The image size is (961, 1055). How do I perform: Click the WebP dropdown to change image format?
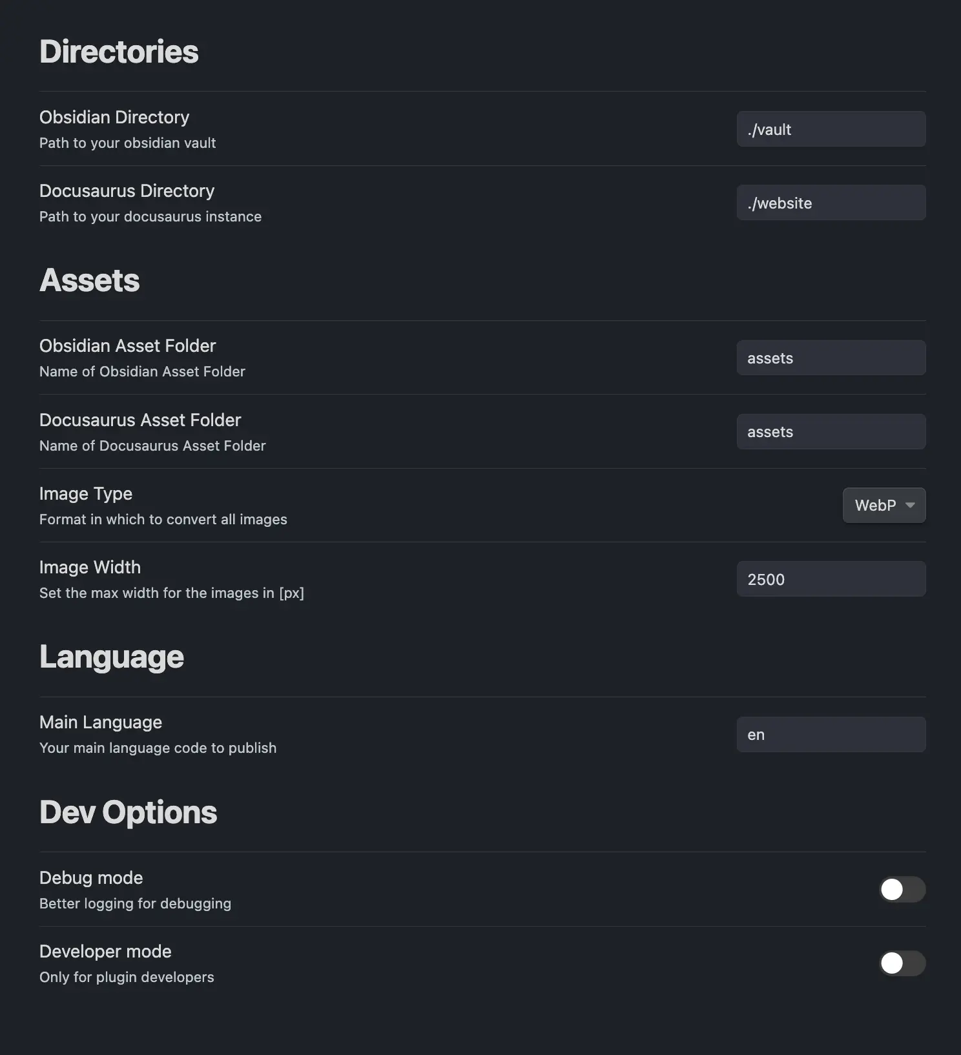883,505
